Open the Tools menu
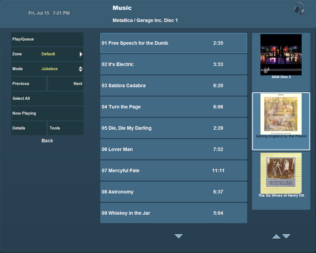316x253 pixels. click(66, 128)
